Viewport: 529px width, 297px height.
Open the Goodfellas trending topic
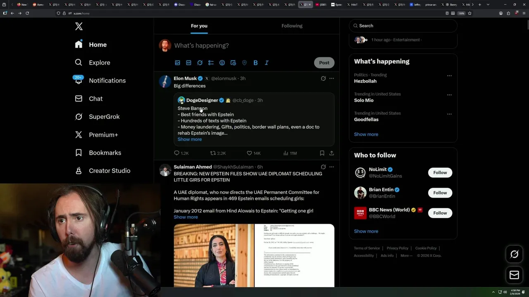[366, 120]
